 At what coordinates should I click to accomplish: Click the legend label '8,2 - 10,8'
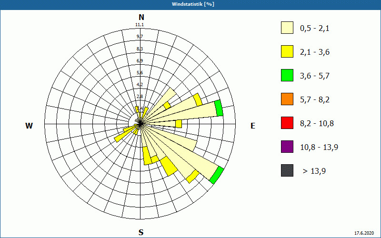[x=317, y=124]
